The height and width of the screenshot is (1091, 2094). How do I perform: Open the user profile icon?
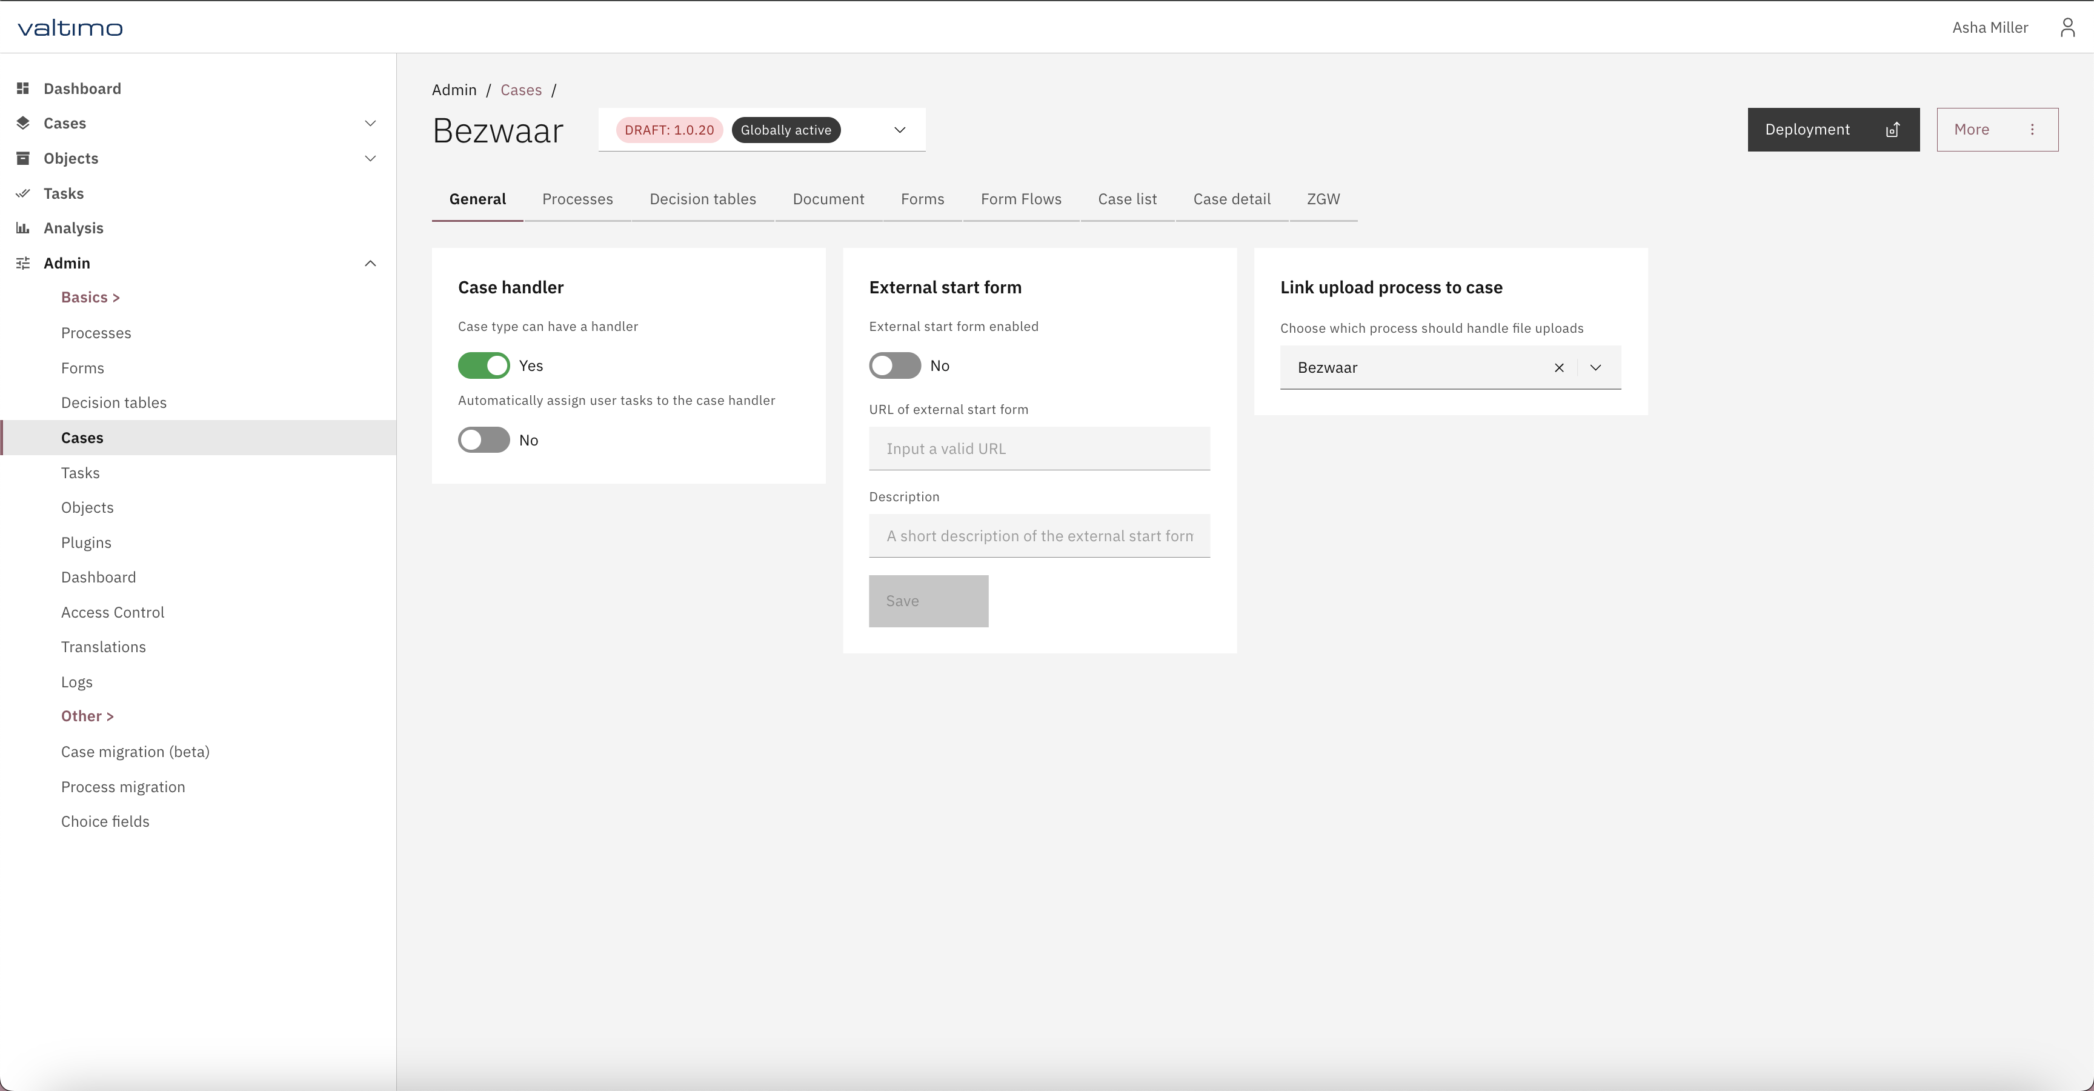point(2067,28)
